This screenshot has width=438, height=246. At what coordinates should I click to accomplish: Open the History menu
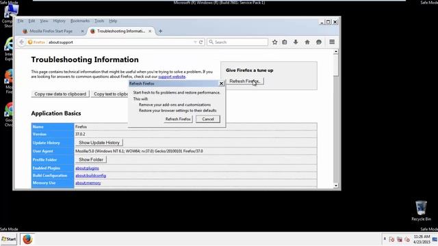coord(59,21)
